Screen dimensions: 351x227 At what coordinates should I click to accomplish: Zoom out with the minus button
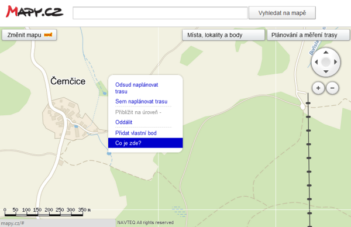tap(332, 88)
